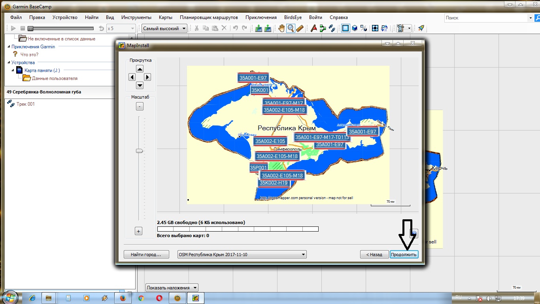Click the MapInstall zoom in plus button
The width and height of the screenshot is (540, 304).
click(x=138, y=231)
